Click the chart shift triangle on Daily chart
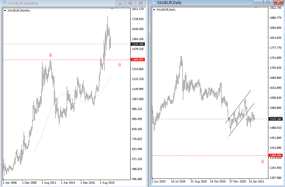 point(256,8)
